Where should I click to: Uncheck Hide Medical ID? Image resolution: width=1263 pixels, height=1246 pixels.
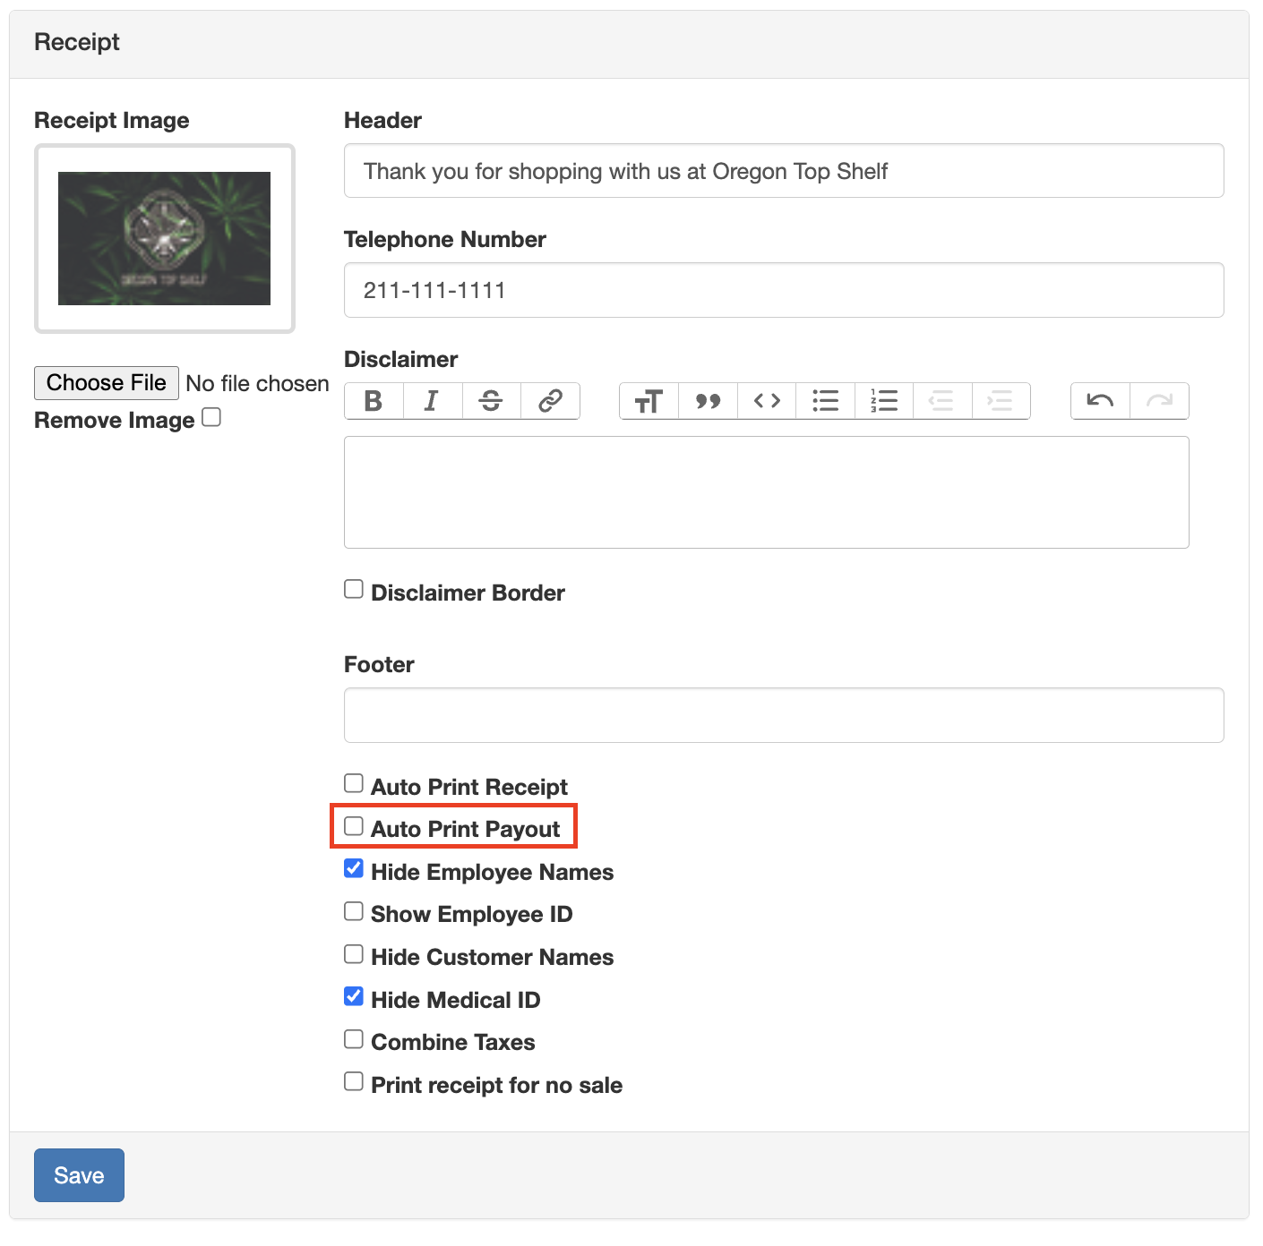(354, 996)
